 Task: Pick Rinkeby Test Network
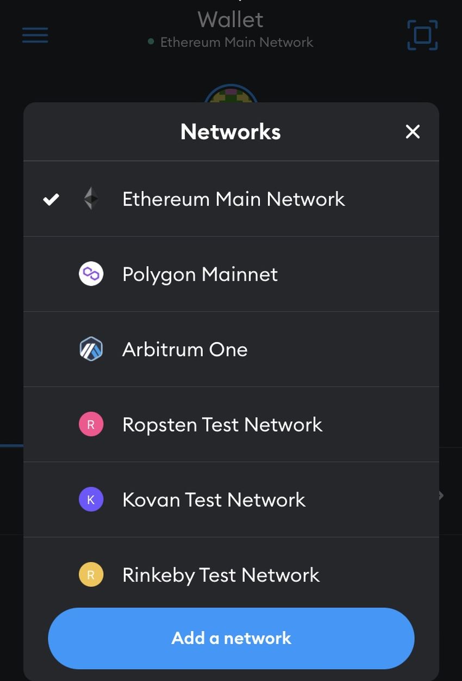point(221,574)
